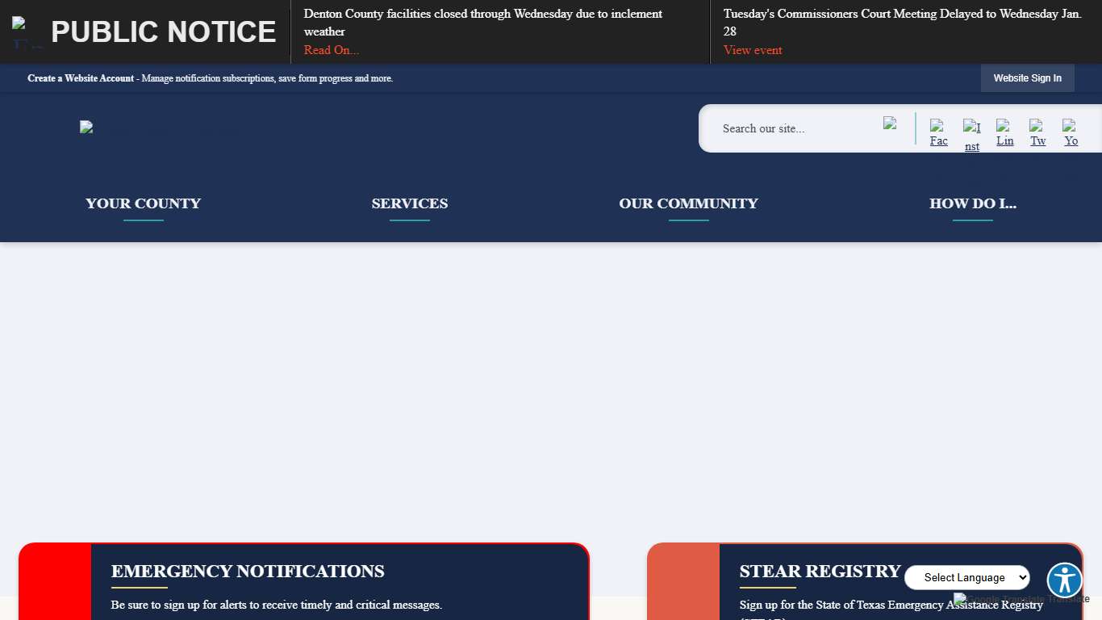
Task: Click Create a Website Account
Action: pos(80,78)
